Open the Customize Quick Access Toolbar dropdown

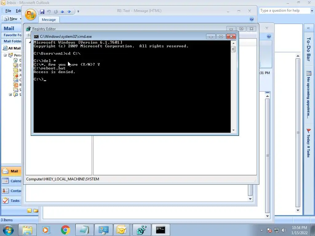tap(78, 11)
